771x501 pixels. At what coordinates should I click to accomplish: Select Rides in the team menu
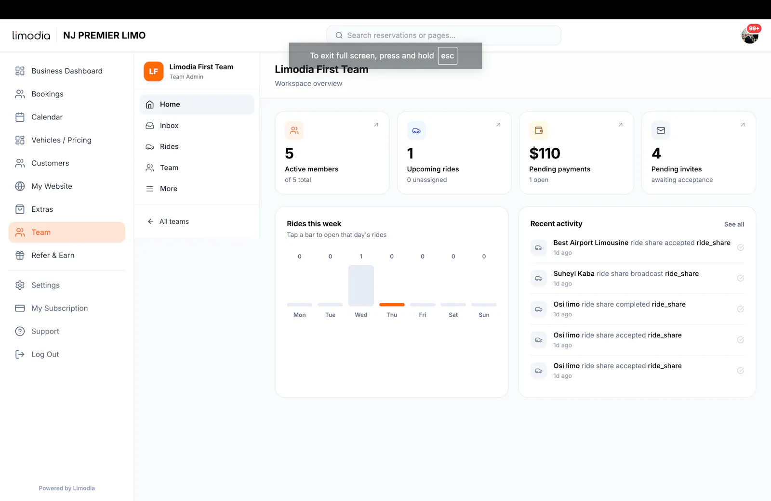click(x=197, y=147)
